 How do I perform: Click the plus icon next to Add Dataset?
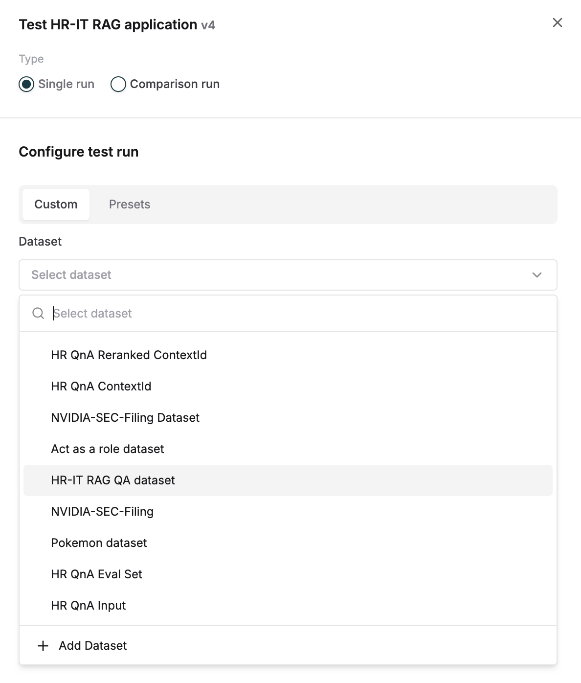tap(43, 645)
